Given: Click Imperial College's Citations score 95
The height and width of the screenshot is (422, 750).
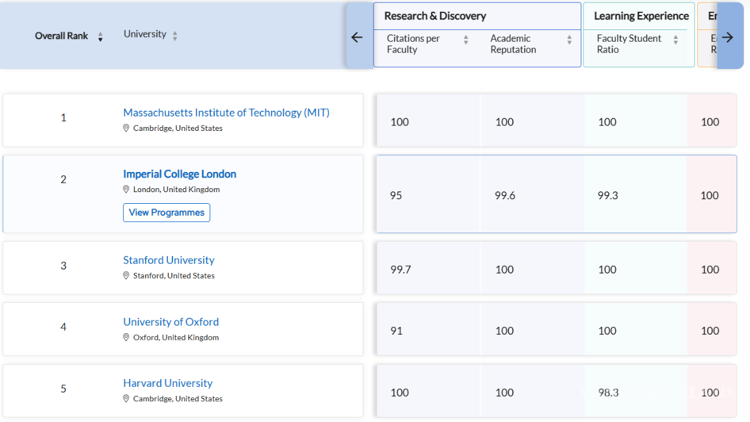Looking at the screenshot, I should pos(396,195).
